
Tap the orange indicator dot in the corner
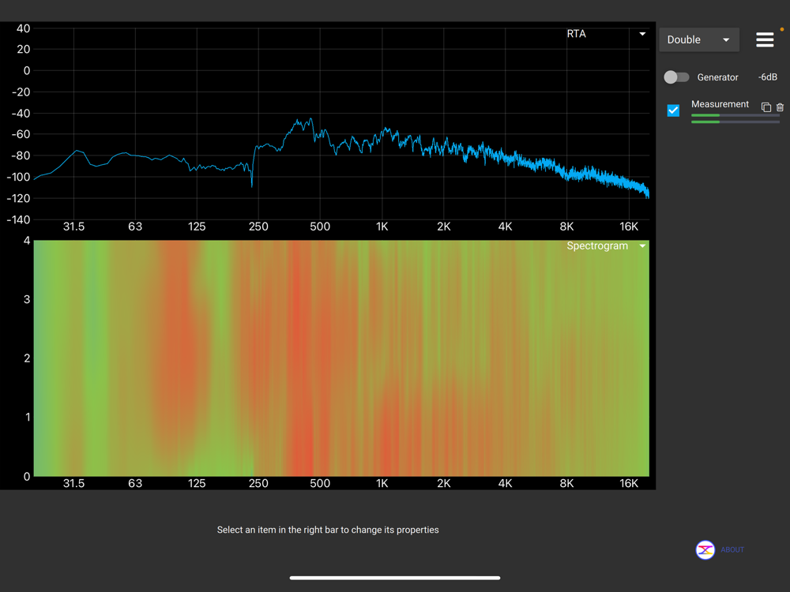click(x=782, y=30)
